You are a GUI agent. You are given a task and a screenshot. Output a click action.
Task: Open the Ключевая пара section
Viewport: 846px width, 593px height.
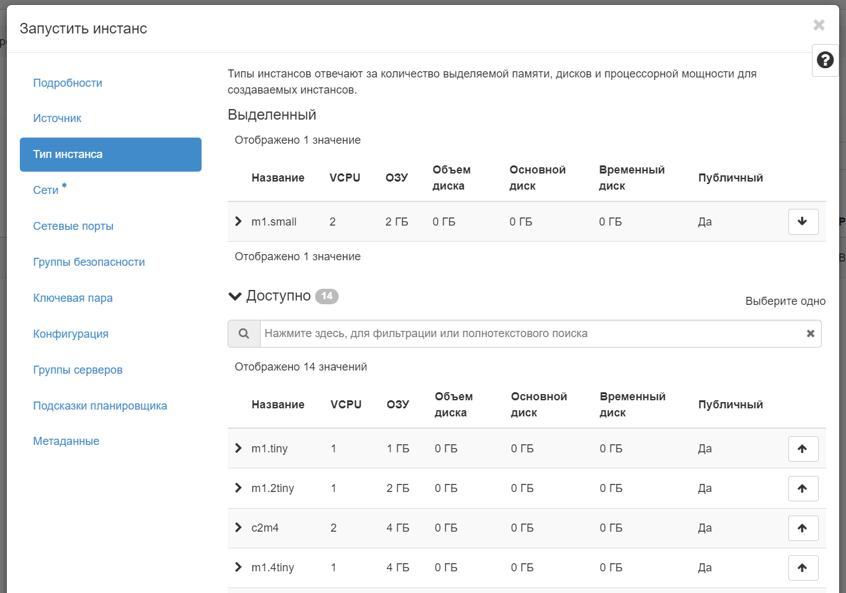point(73,297)
